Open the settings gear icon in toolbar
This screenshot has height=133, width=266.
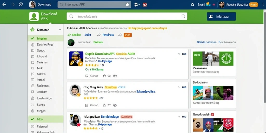tap(136, 5)
